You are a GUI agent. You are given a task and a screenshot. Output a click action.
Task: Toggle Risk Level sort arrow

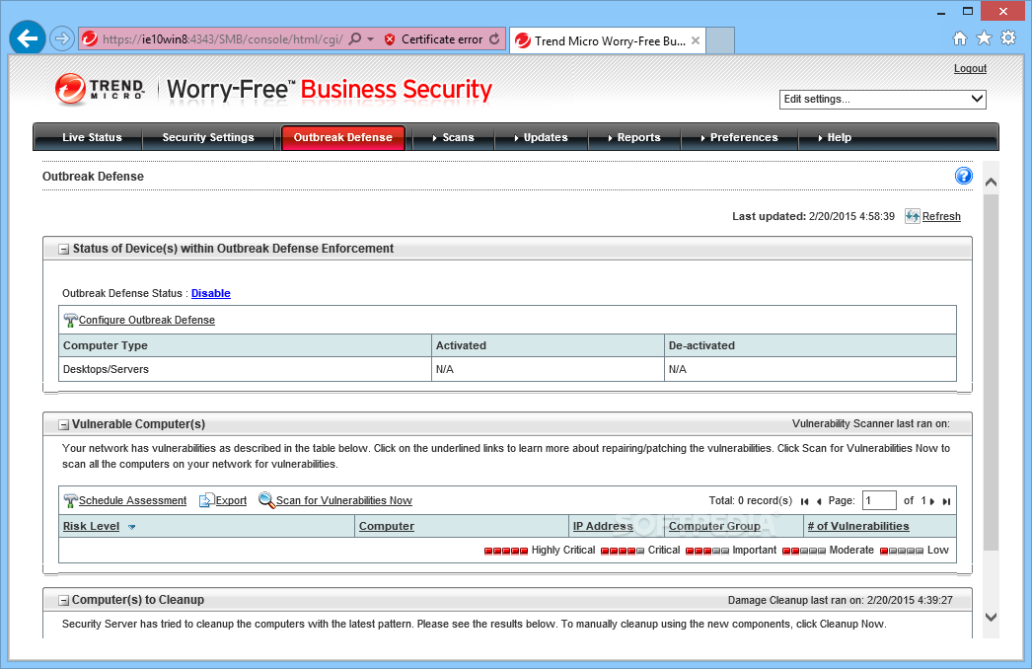[131, 527]
